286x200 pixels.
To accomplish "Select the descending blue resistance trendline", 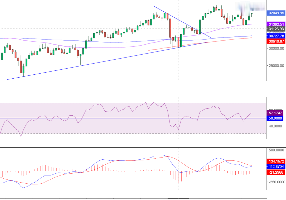I will click(x=182, y=22).
